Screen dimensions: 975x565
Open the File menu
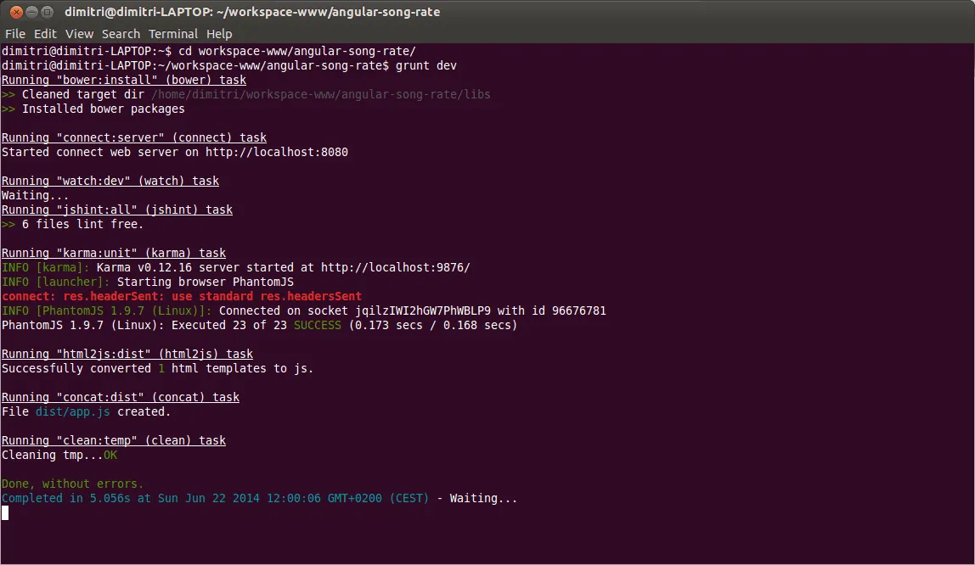[x=14, y=34]
